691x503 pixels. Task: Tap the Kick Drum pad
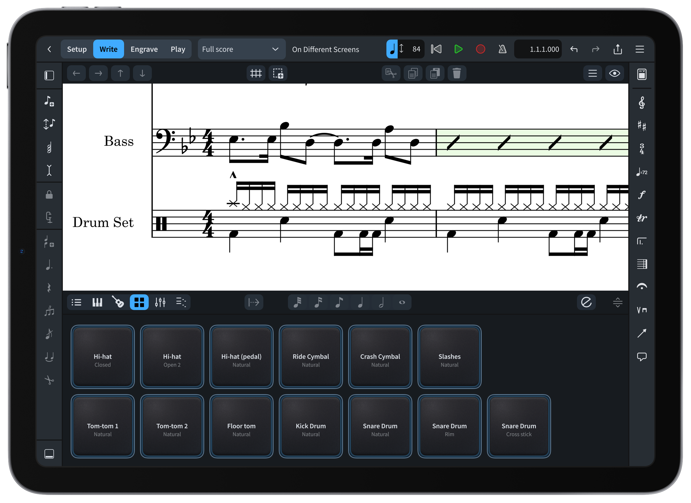[310, 426]
